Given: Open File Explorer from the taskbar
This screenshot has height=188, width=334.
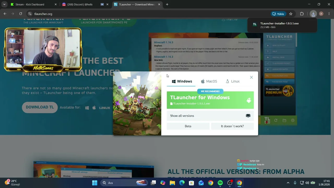Looking at the screenshot, I should point(172,183).
